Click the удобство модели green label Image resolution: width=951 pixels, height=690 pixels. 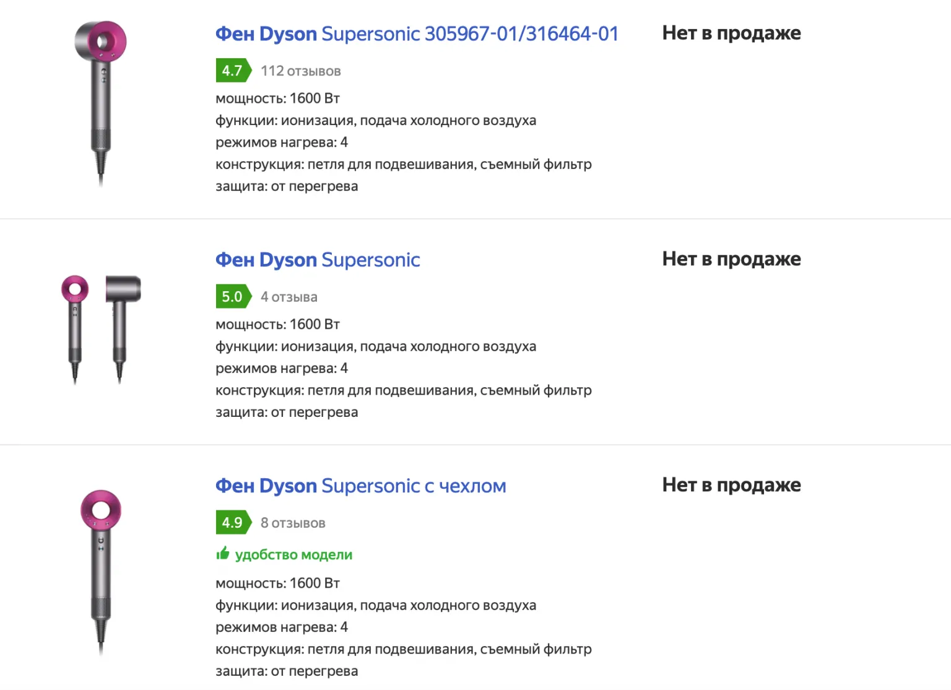click(x=293, y=555)
